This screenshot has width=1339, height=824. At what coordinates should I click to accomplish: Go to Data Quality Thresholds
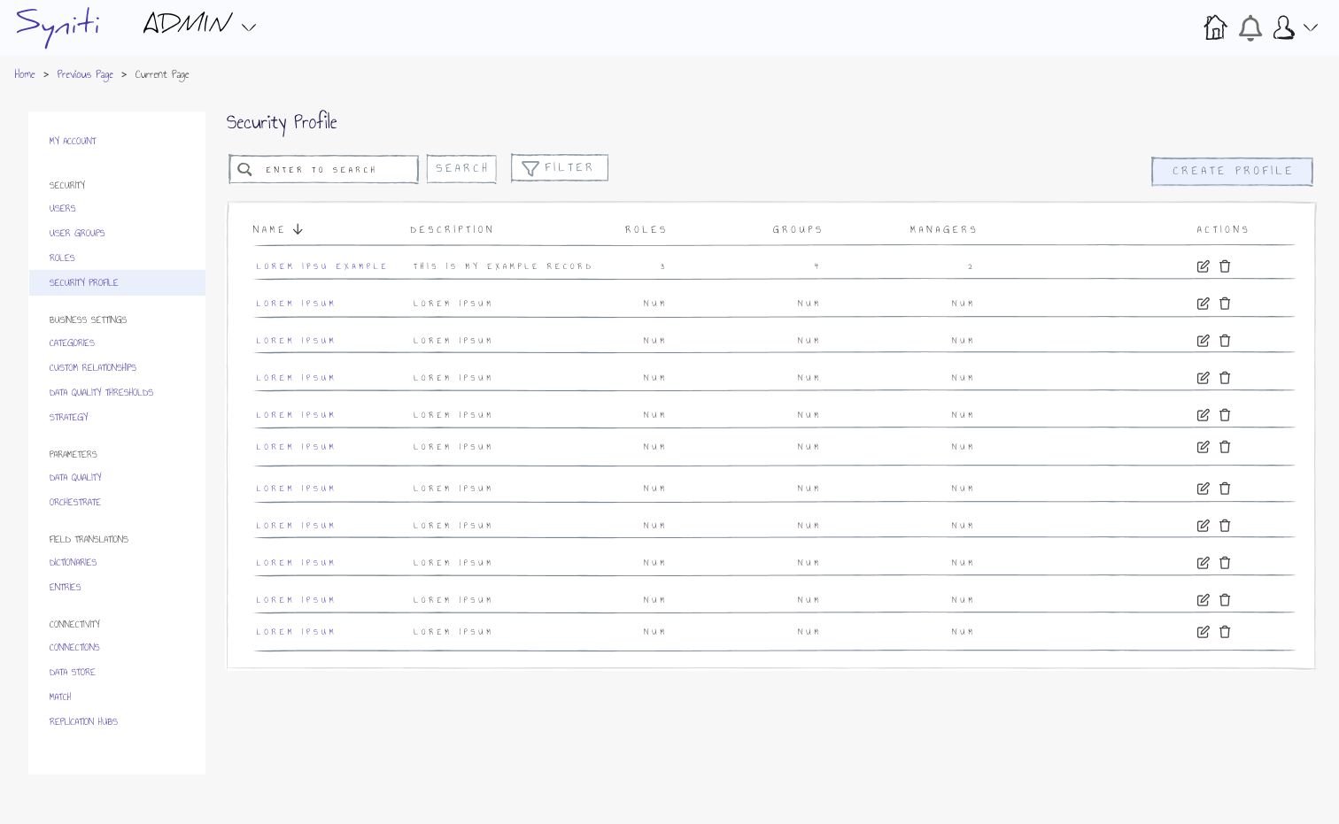[x=101, y=393]
